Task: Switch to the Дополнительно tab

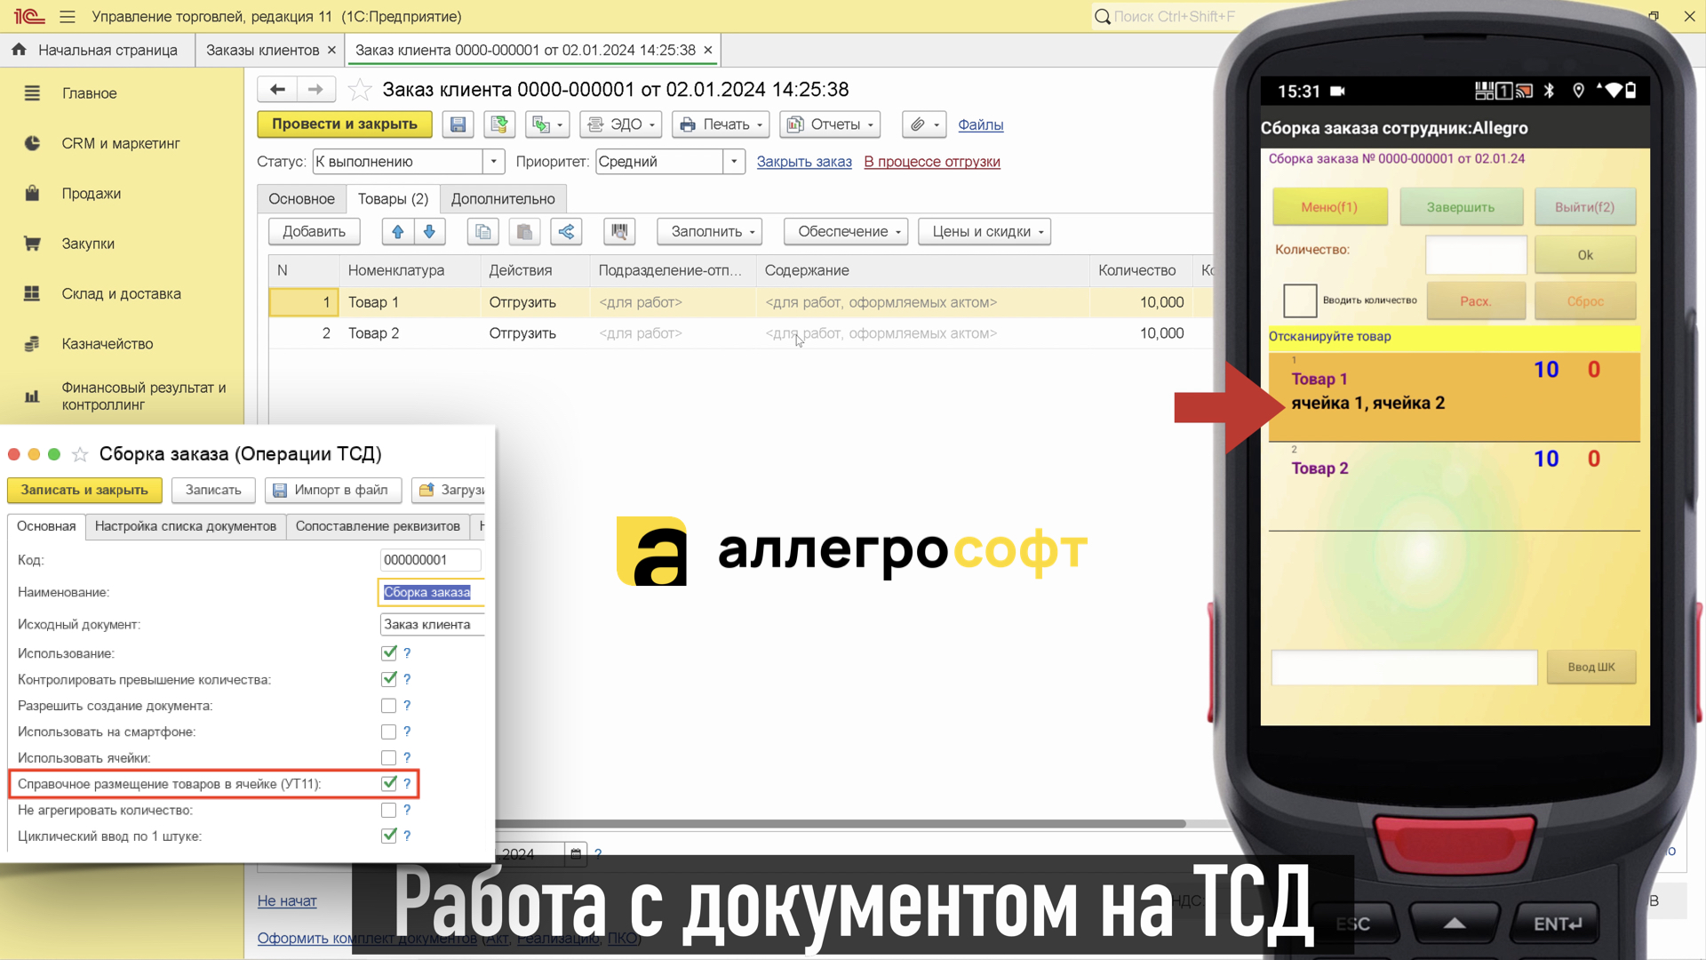Action: [503, 199]
